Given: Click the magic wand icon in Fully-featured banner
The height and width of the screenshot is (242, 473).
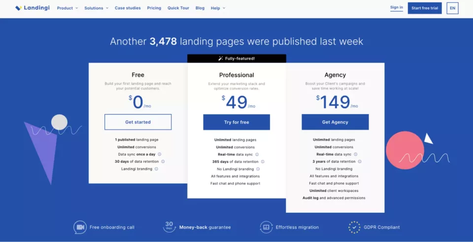Looking at the screenshot, I should tap(221, 59).
